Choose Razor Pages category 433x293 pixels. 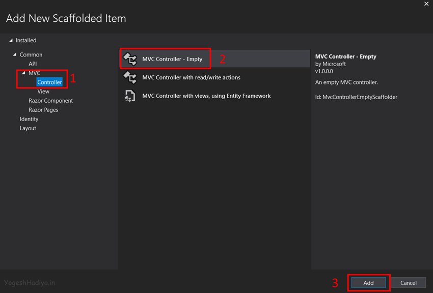click(x=43, y=110)
